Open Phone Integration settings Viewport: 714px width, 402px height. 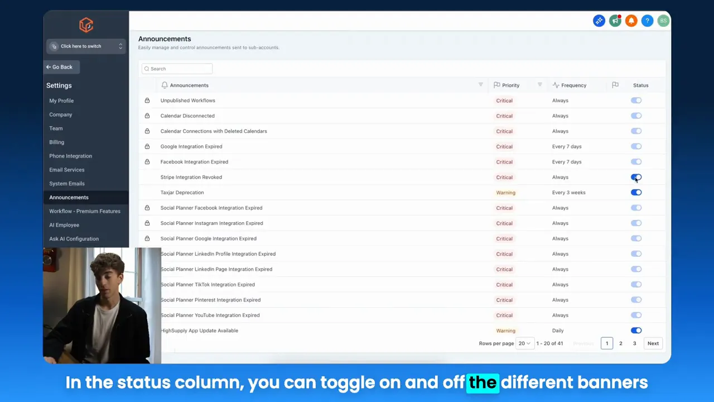[70, 156]
